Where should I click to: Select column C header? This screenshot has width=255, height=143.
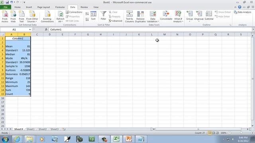tap(37, 35)
